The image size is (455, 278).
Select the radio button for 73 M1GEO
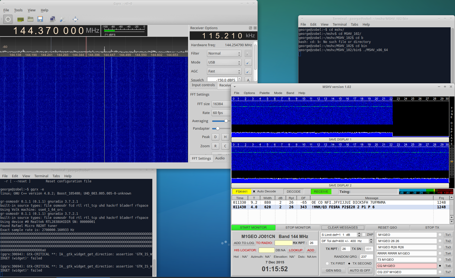pos(440,260)
